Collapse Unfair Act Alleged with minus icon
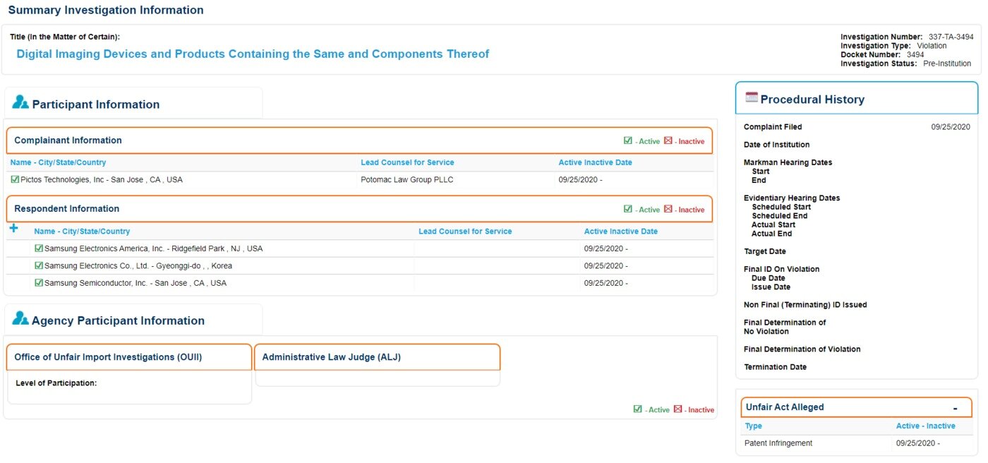This screenshot has height=463, width=988. [955, 408]
